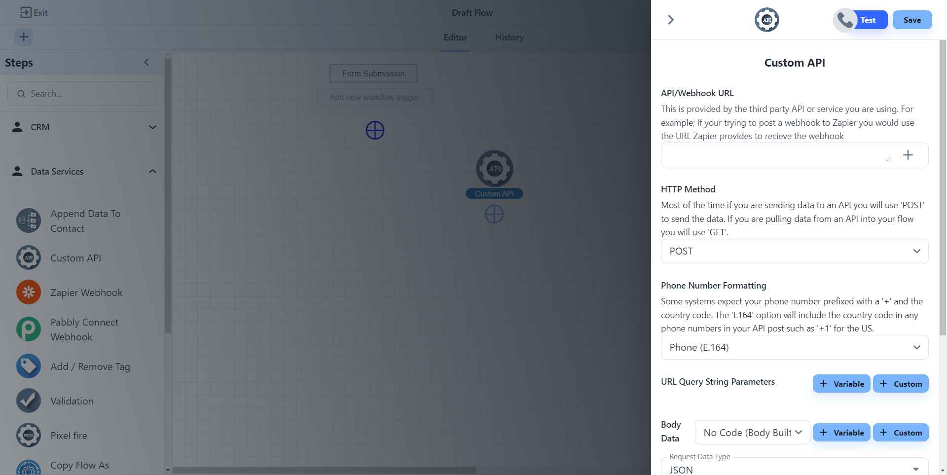This screenshot has height=475, width=947.
Task: Click the plus button below Exit
Action: click(x=24, y=37)
